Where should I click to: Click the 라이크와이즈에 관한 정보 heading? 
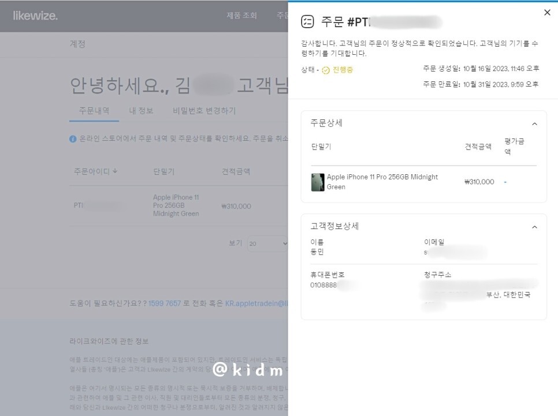click(109, 342)
